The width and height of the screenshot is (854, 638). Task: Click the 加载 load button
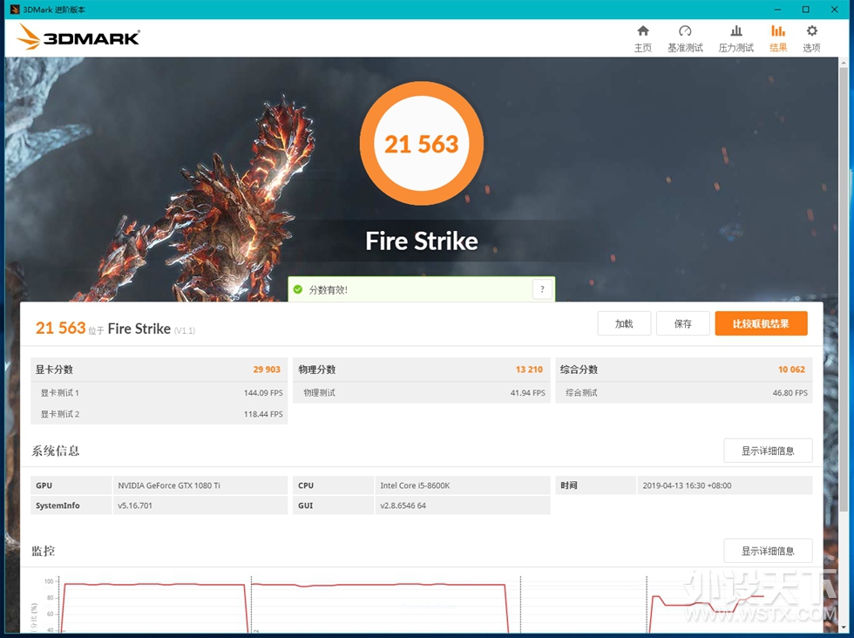[x=624, y=323]
